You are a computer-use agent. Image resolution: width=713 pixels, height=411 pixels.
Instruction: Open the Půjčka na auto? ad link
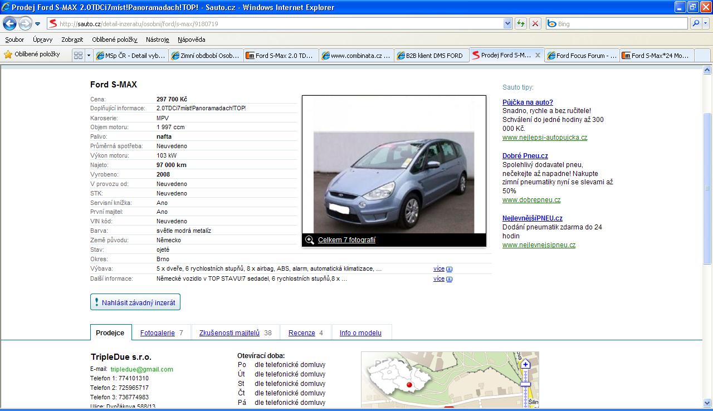tap(528, 102)
